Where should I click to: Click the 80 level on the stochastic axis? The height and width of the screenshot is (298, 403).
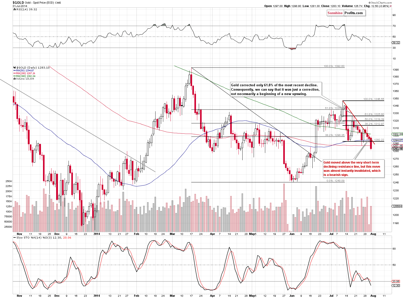(x=394, y=249)
